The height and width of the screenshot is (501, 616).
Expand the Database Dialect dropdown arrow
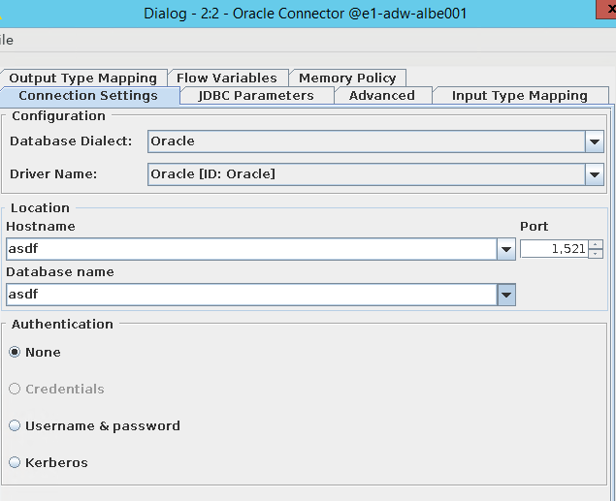[x=595, y=141]
